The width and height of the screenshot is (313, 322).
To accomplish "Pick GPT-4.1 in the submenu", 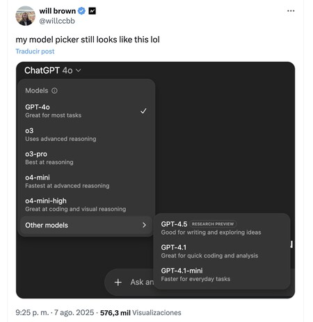I will tap(221, 251).
